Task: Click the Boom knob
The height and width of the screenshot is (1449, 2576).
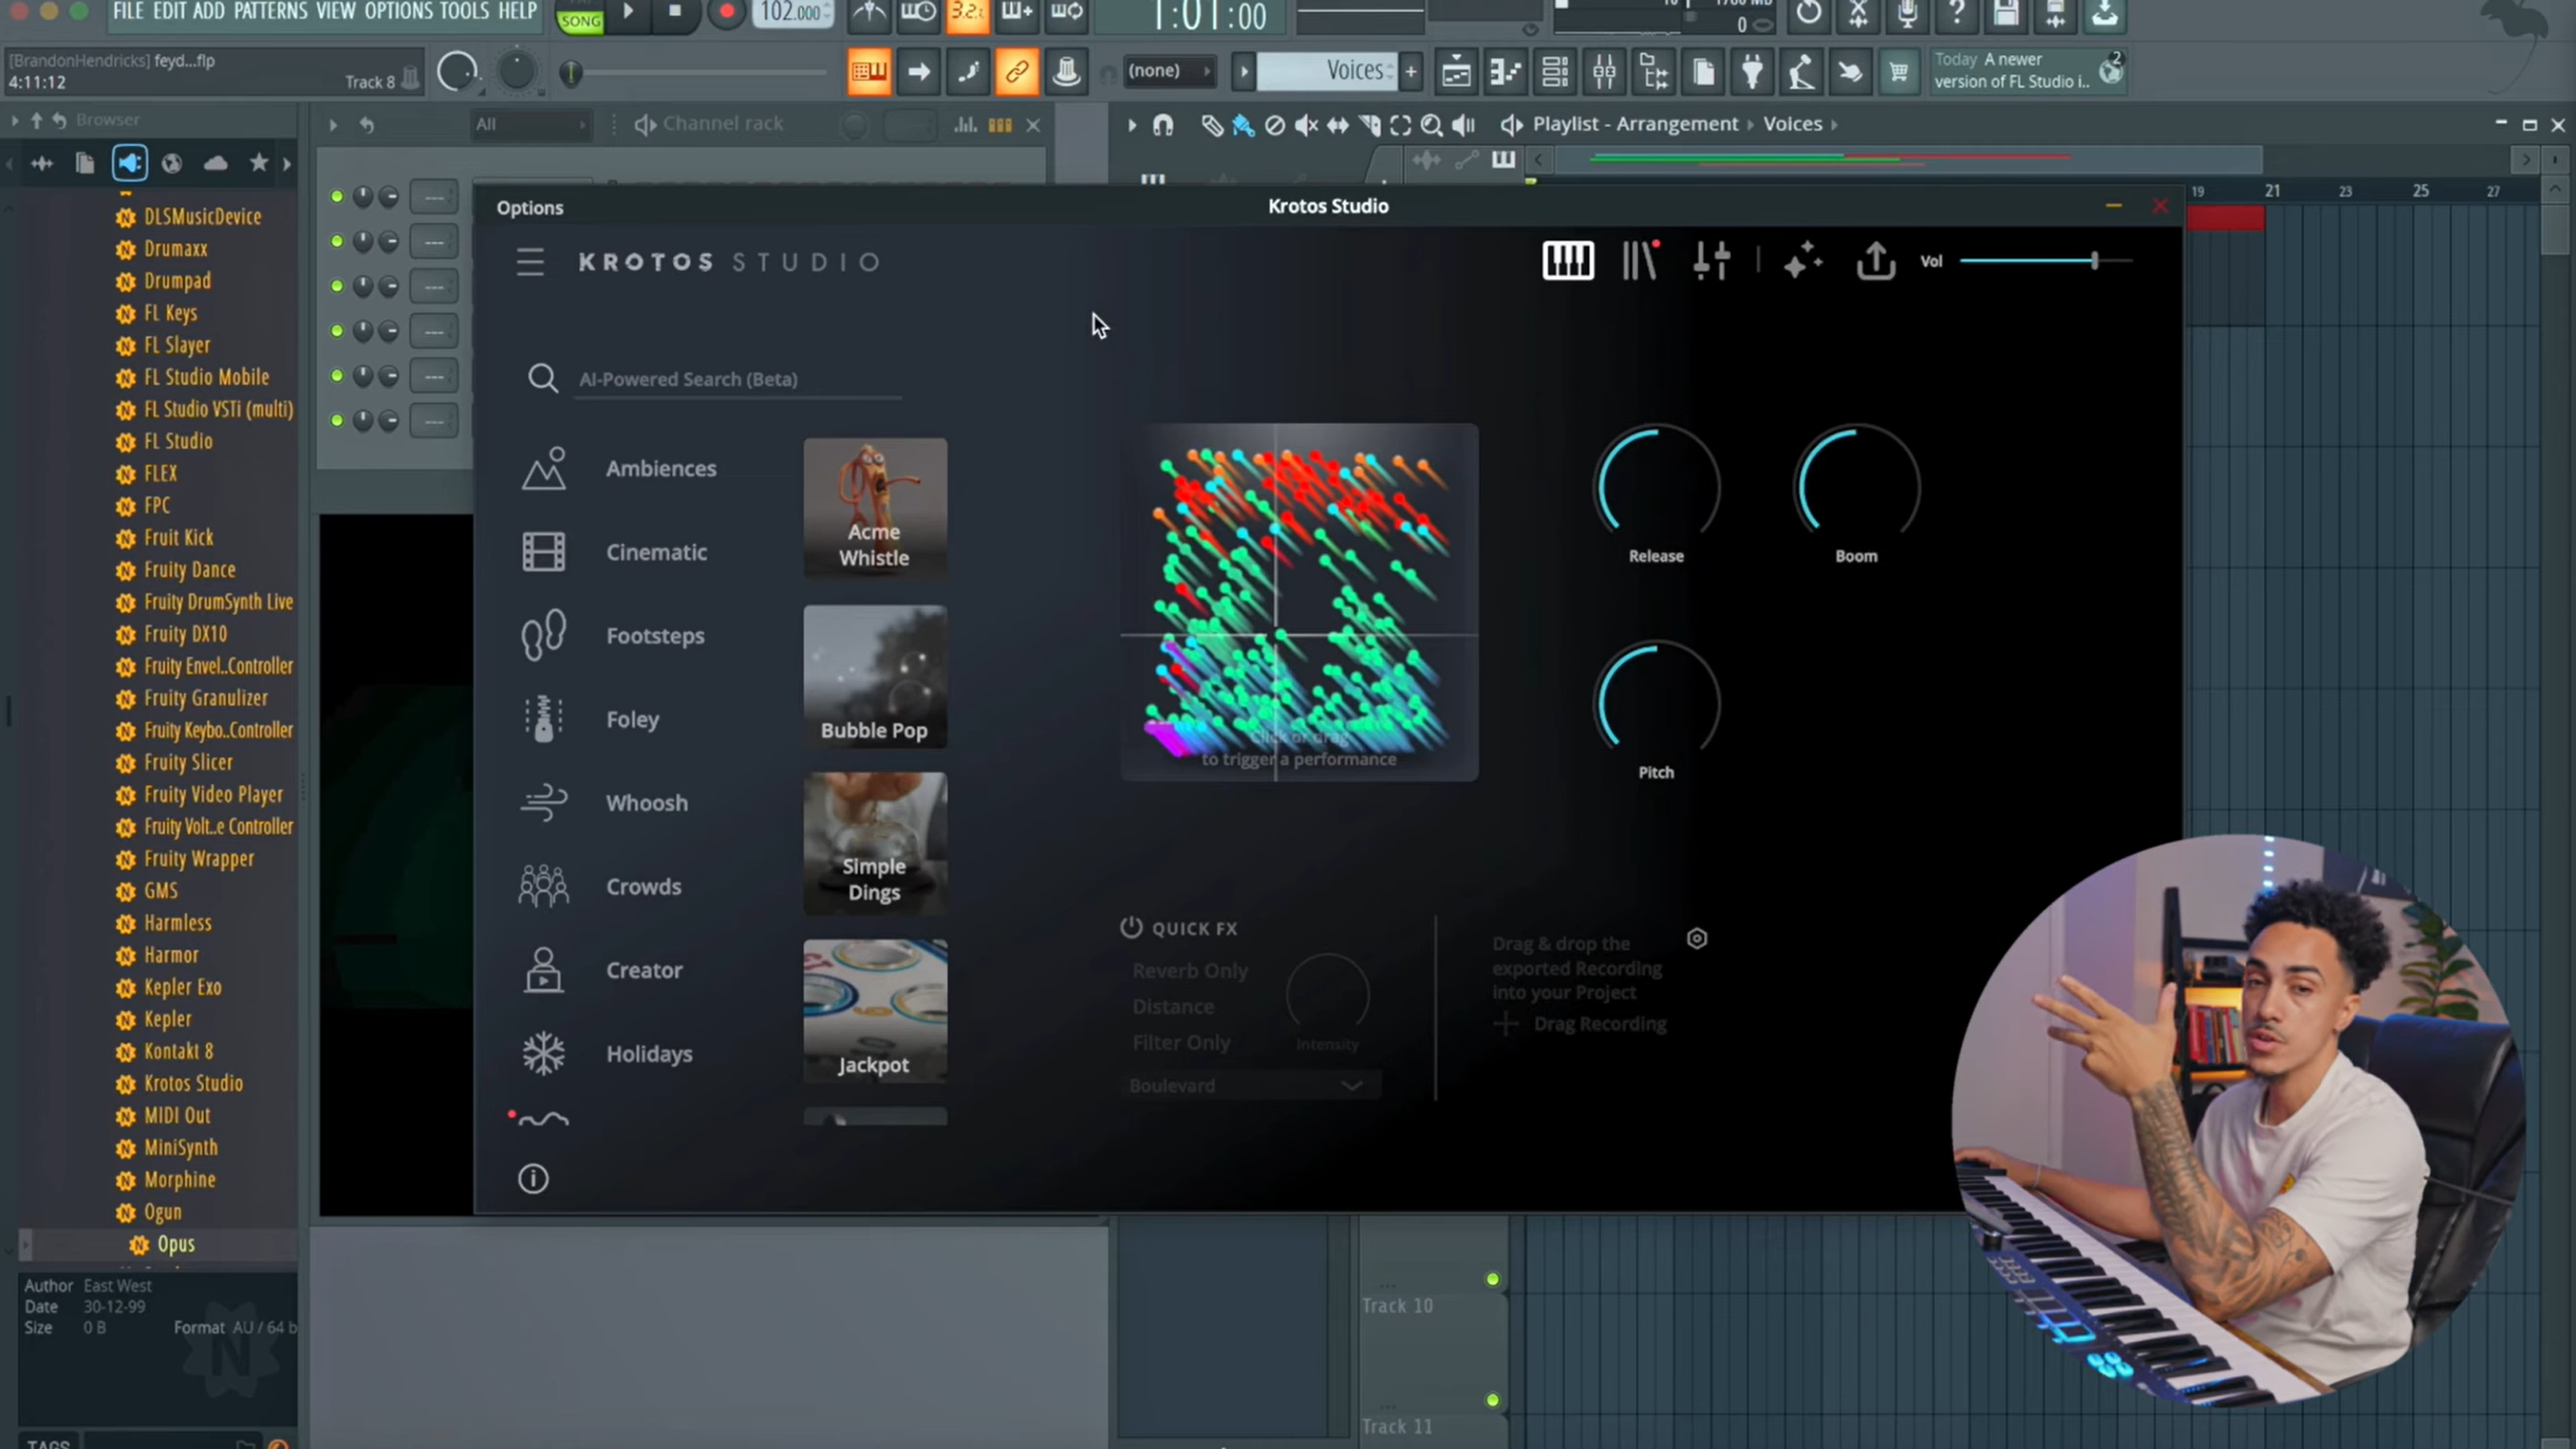Action: pyautogui.click(x=1856, y=487)
